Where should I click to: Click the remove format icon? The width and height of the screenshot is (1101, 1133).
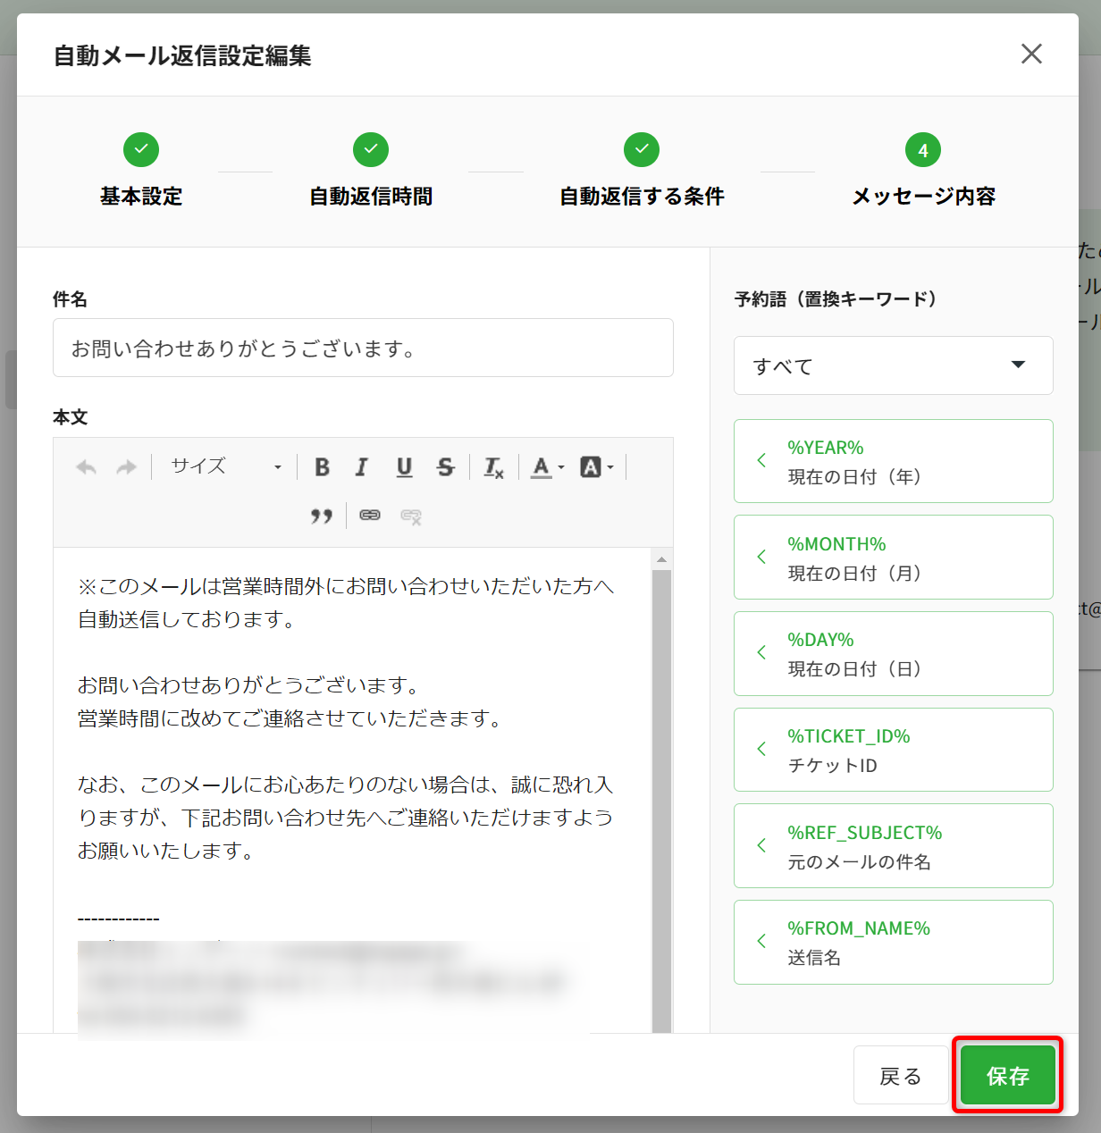click(x=493, y=467)
